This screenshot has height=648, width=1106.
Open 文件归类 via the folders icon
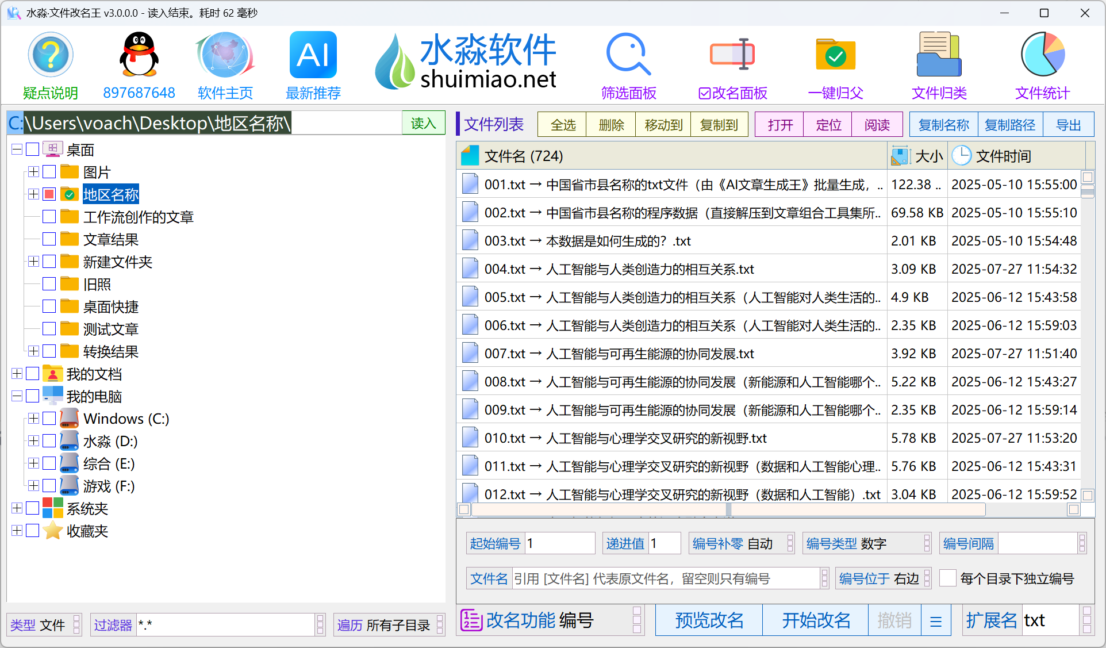click(939, 55)
